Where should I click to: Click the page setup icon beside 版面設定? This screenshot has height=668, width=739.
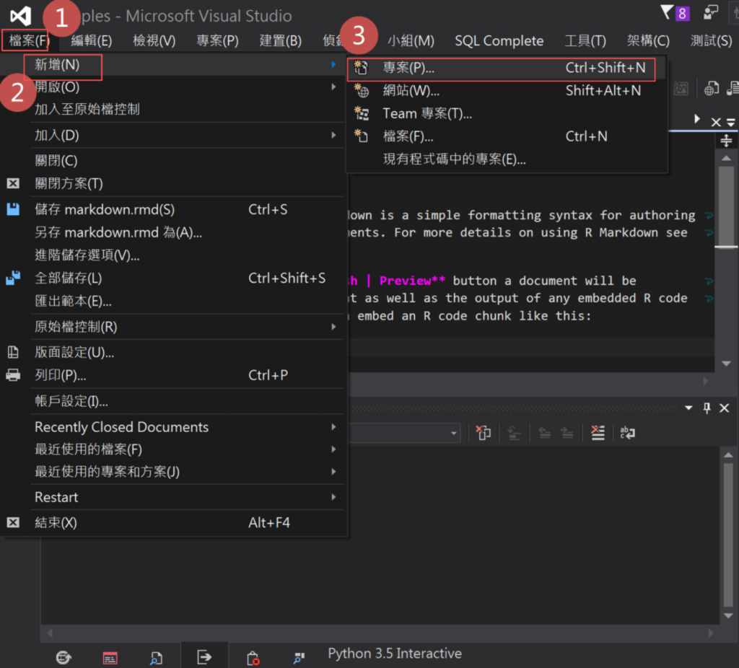[13, 352]
